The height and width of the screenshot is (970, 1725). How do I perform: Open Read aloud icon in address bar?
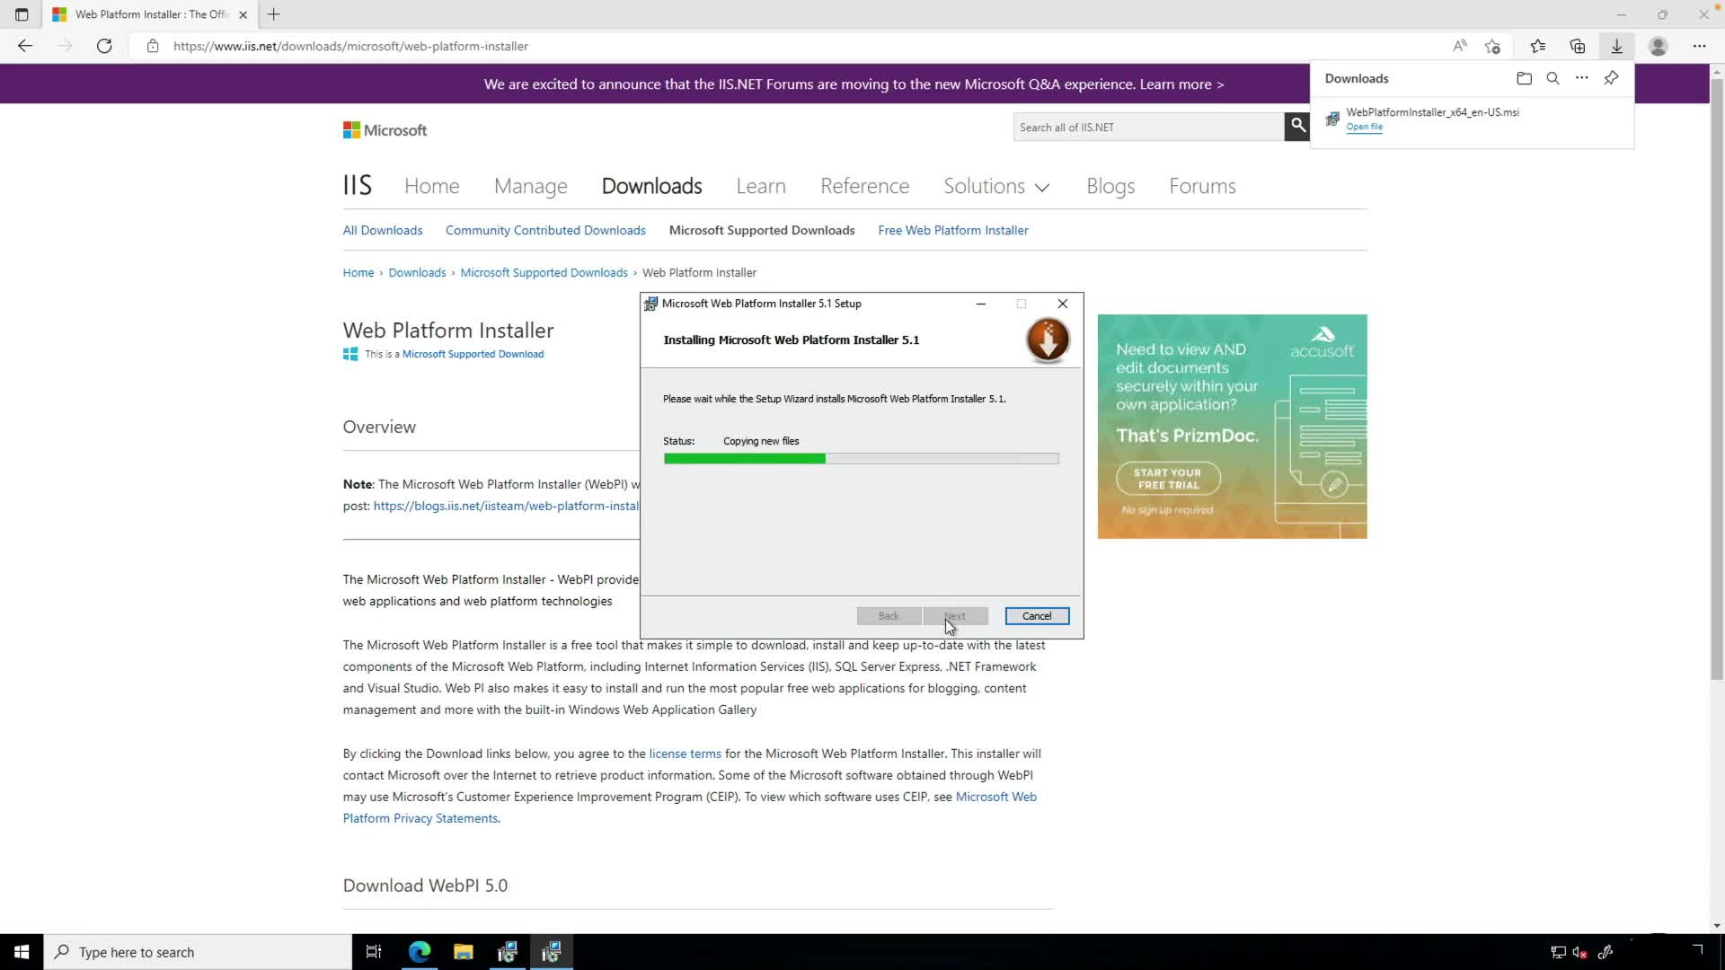click(x=1460, y=46)
